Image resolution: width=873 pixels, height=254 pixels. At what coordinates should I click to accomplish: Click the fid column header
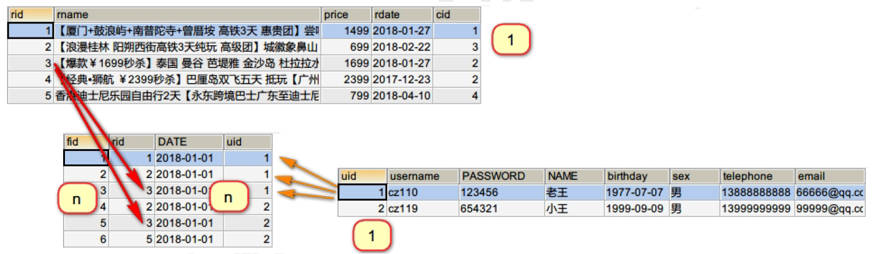[85, 142]
